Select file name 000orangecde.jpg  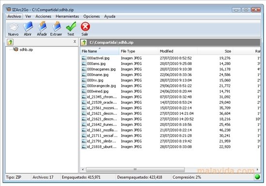click(101, 86)
